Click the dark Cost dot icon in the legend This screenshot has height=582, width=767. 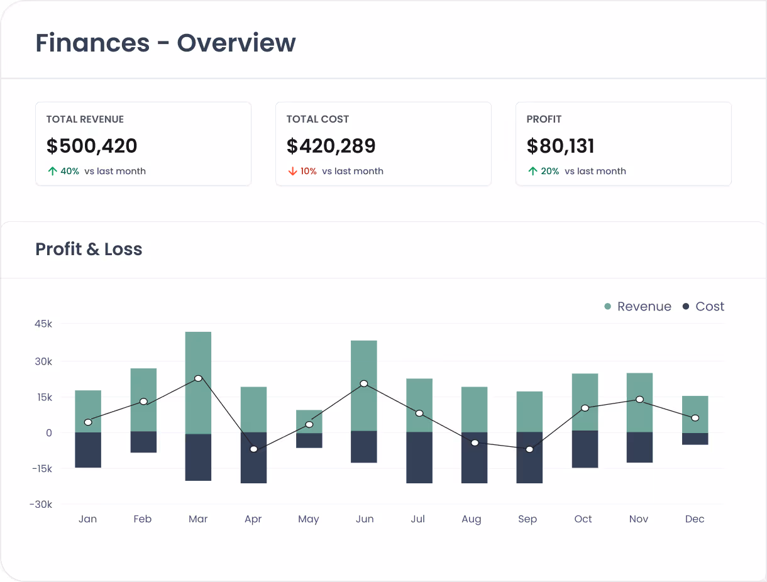[x=685, y=306]
